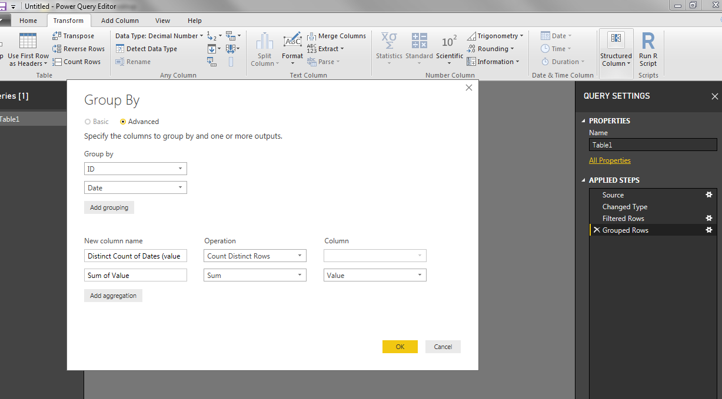This screenshot has height=399, width=722.
Task: Open Filtered Rows step settings gear
Action: point(709,218)
